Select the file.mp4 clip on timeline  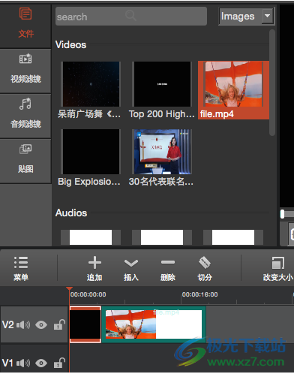(154, 324)
